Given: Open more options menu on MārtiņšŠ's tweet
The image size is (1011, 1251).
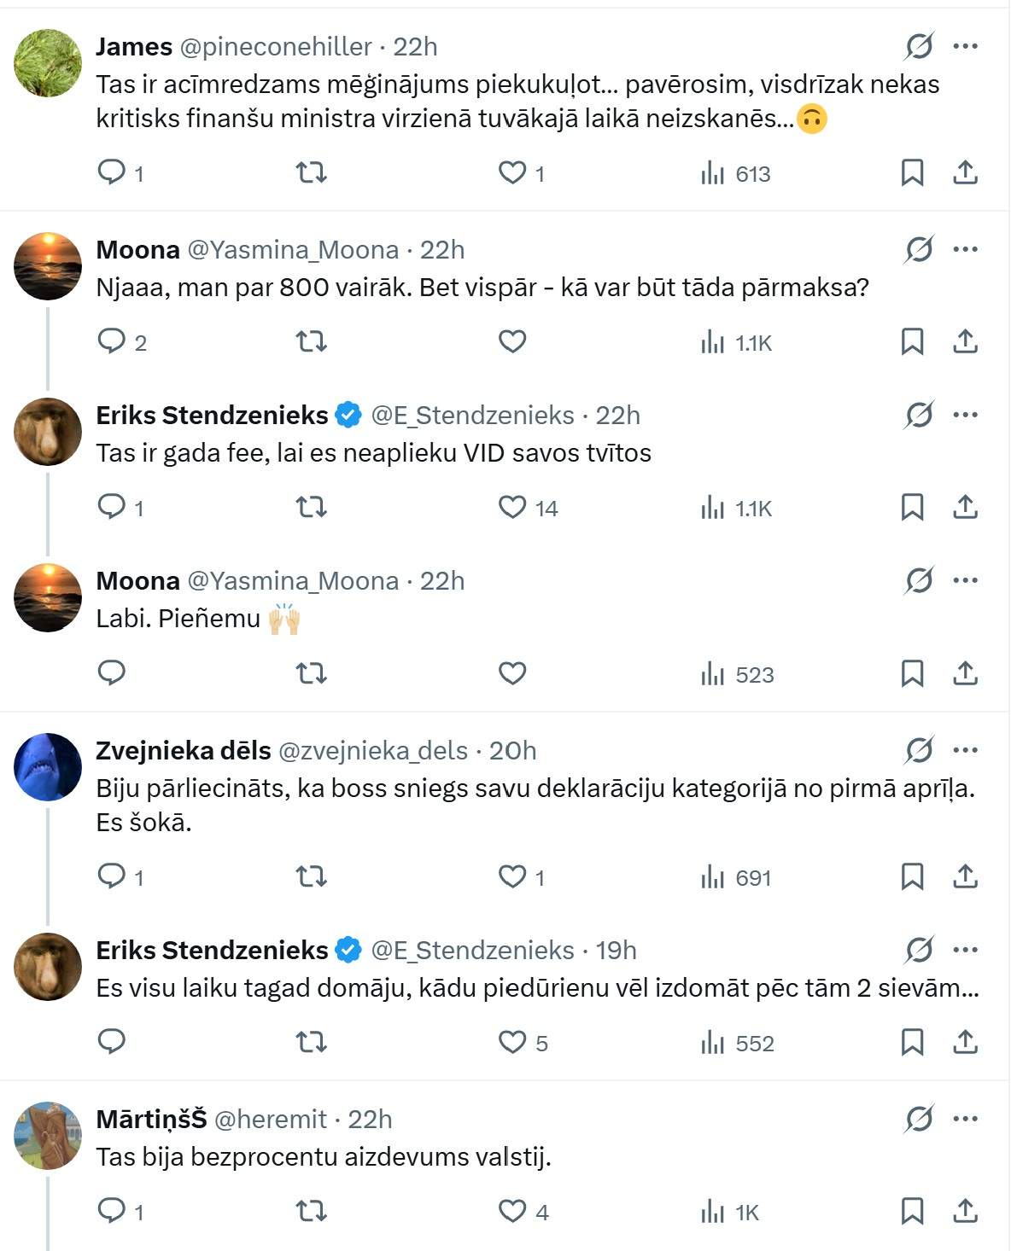Looking at the screenshot, I should pyautogui.click(x=965, y=1119).
